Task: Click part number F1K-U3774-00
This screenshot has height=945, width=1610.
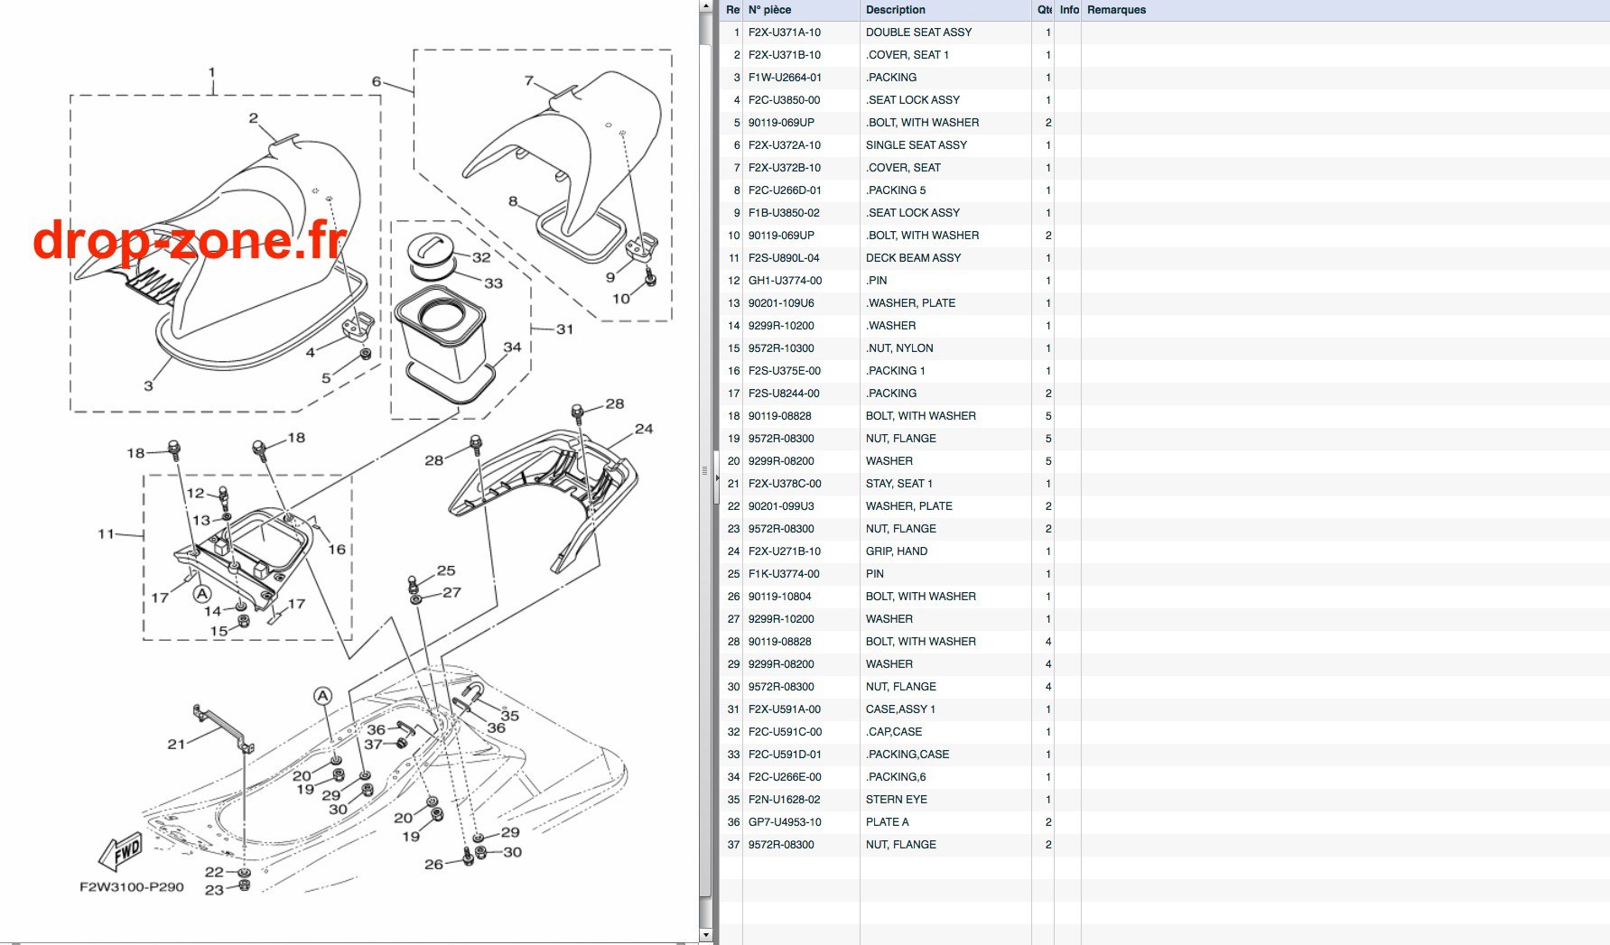Action: (x=784, y=574)
